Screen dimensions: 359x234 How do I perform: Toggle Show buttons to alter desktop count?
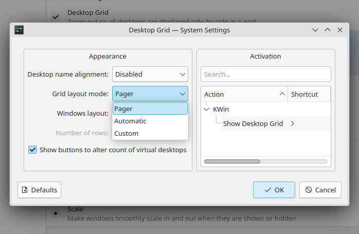coord(32,150)
